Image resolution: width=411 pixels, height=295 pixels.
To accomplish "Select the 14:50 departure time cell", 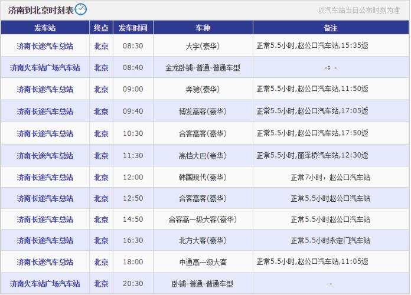I will click(x=133, y=219).
